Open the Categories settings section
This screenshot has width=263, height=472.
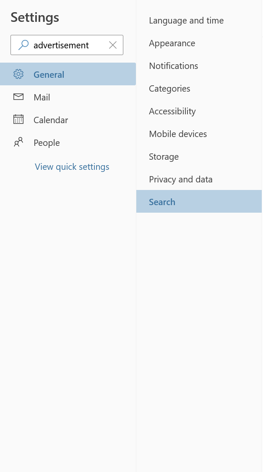169,88
